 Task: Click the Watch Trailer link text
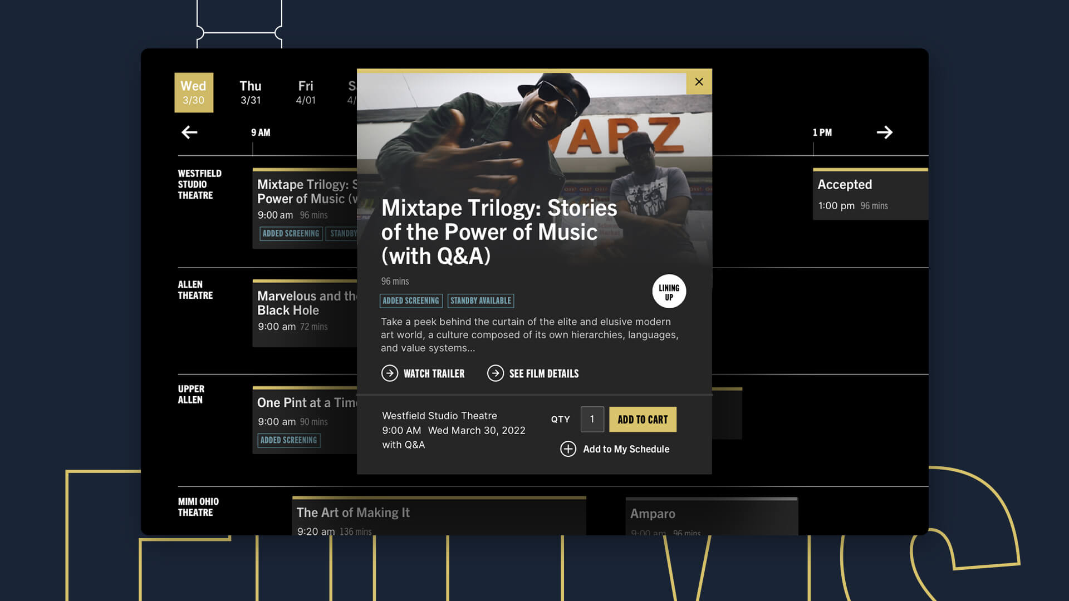pyautogui.click(x=434, y=373)
